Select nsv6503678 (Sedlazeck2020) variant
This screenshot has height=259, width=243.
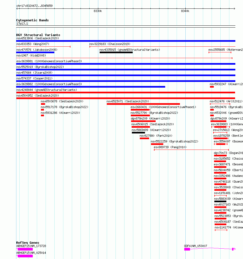pos(62,101)
